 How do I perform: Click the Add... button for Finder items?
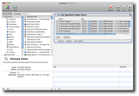click(59, 37)
